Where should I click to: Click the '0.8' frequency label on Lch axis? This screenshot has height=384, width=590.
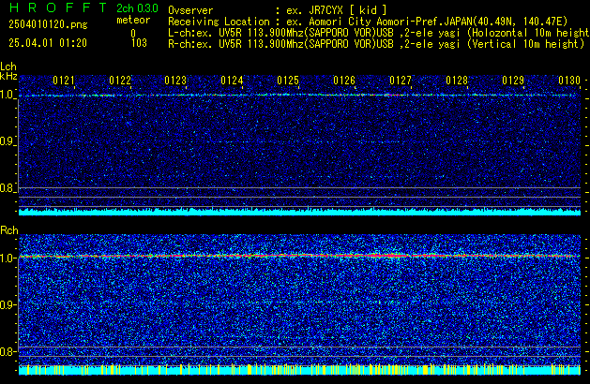pyautogui.click(x=8, y=188)
